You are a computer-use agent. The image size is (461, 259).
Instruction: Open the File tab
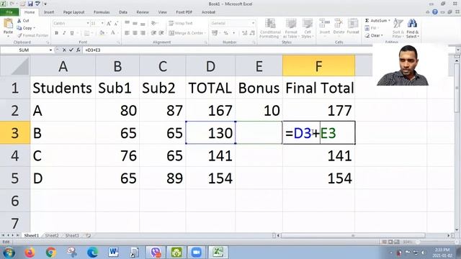tap(9, 12)
